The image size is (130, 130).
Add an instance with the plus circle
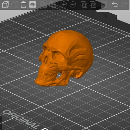coord(64,5)
